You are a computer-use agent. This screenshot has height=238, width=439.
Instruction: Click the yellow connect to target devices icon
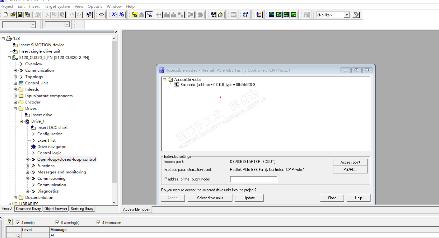(134, 15)
